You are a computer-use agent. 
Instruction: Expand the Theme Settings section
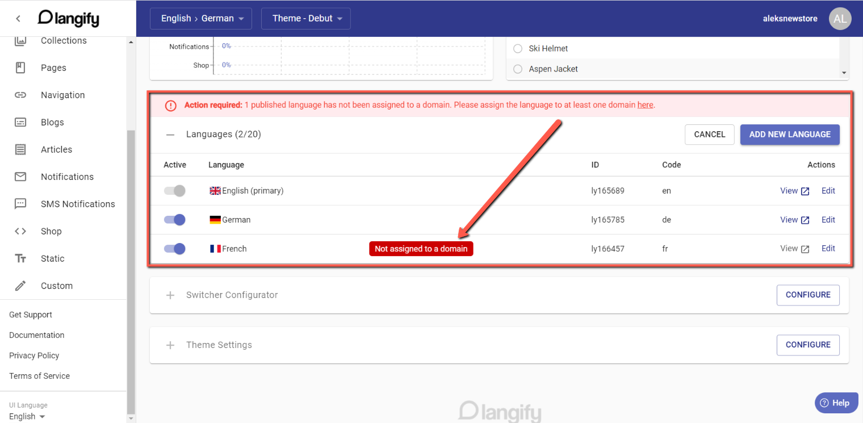170,345
